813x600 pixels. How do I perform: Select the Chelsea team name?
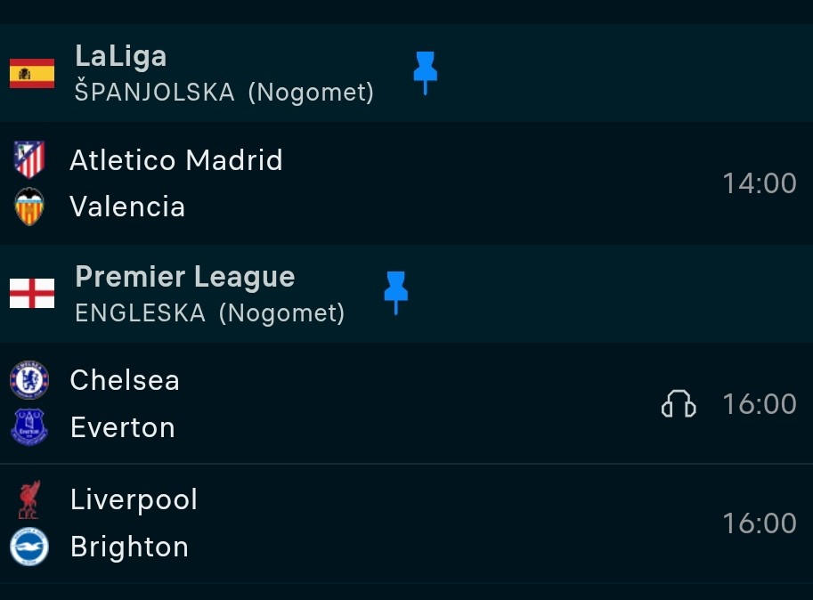tap(125, 380)
